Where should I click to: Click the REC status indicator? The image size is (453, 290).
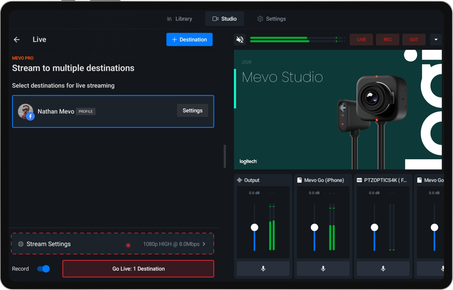pyautogui.click(x=387, y=39)
